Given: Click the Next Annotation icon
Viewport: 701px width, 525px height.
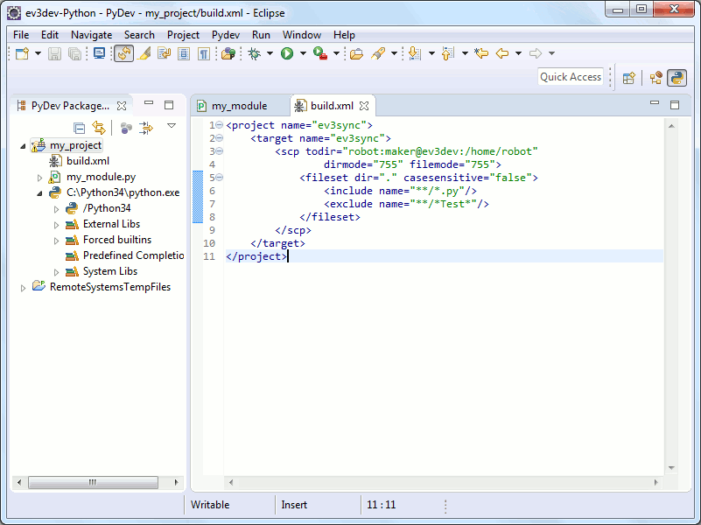Looking at the screenshot, I should [415, 53].
